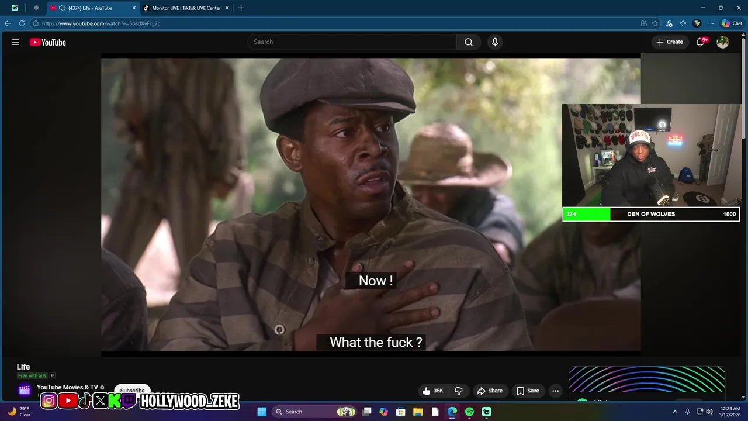Subscribe to YouTube Movies & TV

133,391
